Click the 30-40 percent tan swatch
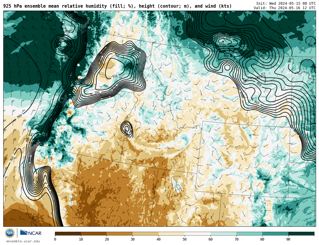 (146, 234)
